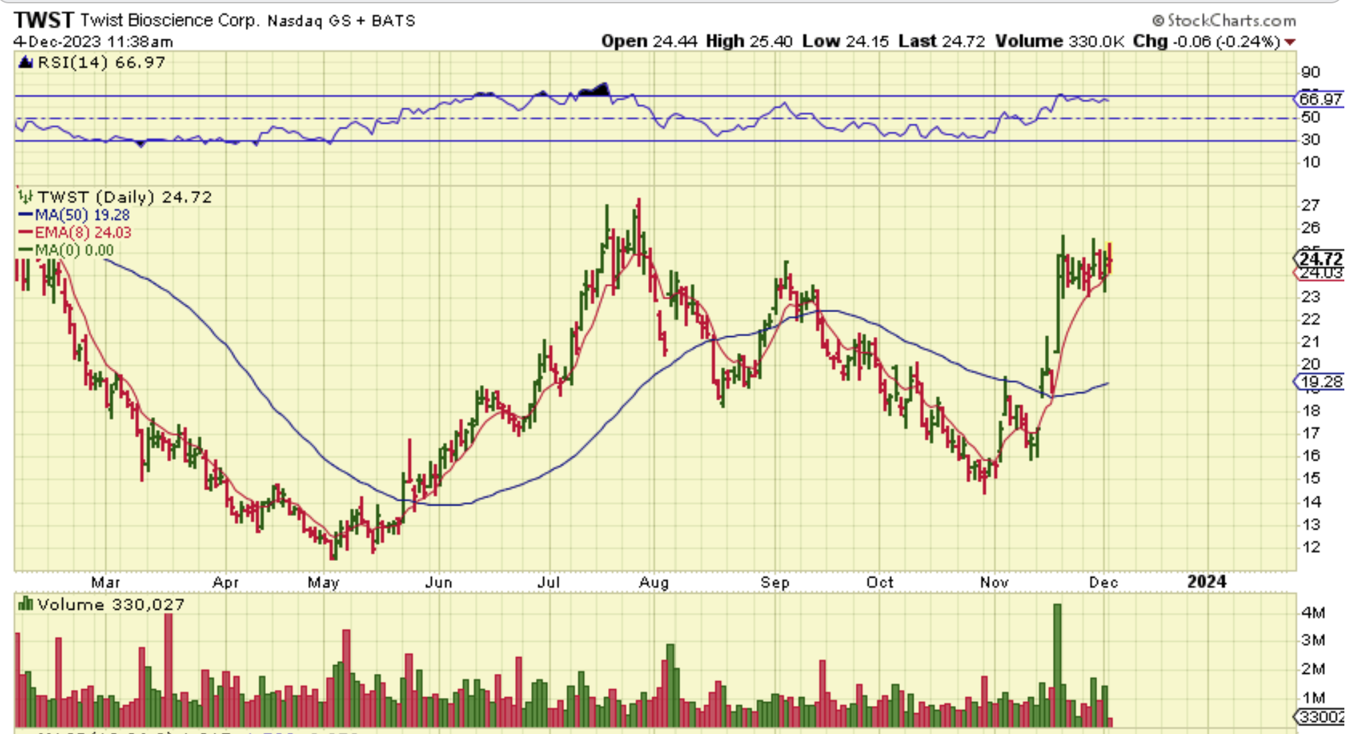Click the Volume 330,027 panel label

[x=111, y=604]
